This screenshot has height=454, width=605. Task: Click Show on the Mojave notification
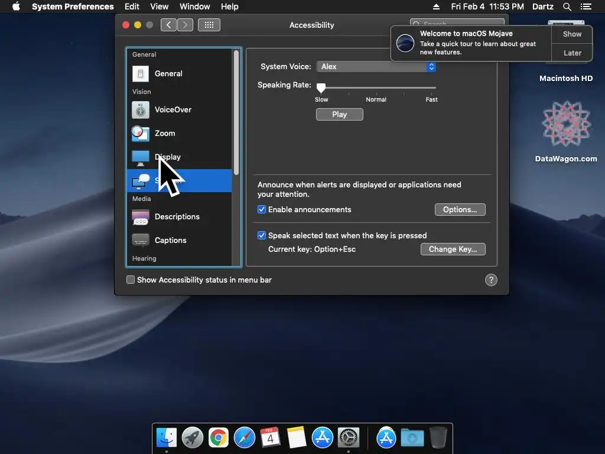(x=572, y=34)
